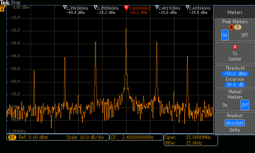Select the marker triangle at 2.40384GHz
The height and width of the screenshot is (153, 255).
coord(187,8)
